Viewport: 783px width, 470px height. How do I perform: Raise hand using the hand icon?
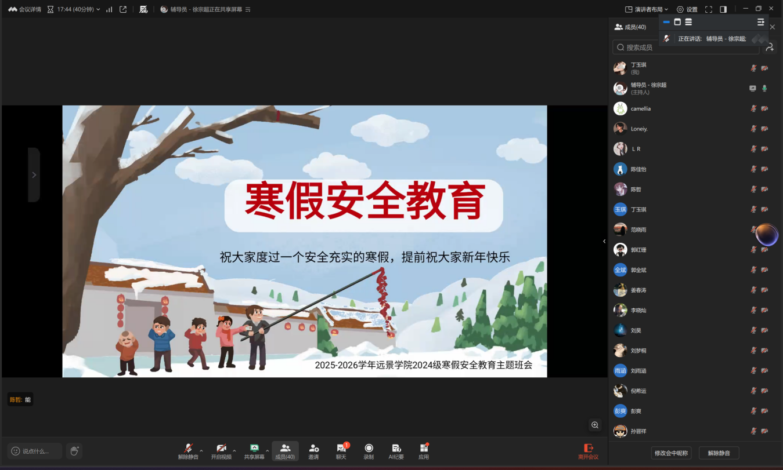pos(74,451)
